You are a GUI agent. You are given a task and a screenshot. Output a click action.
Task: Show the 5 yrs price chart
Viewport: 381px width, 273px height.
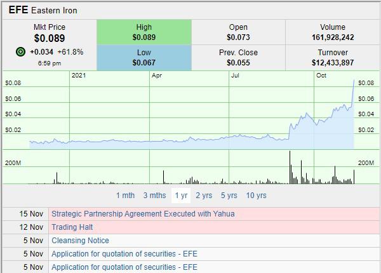(x=229, y=196)
